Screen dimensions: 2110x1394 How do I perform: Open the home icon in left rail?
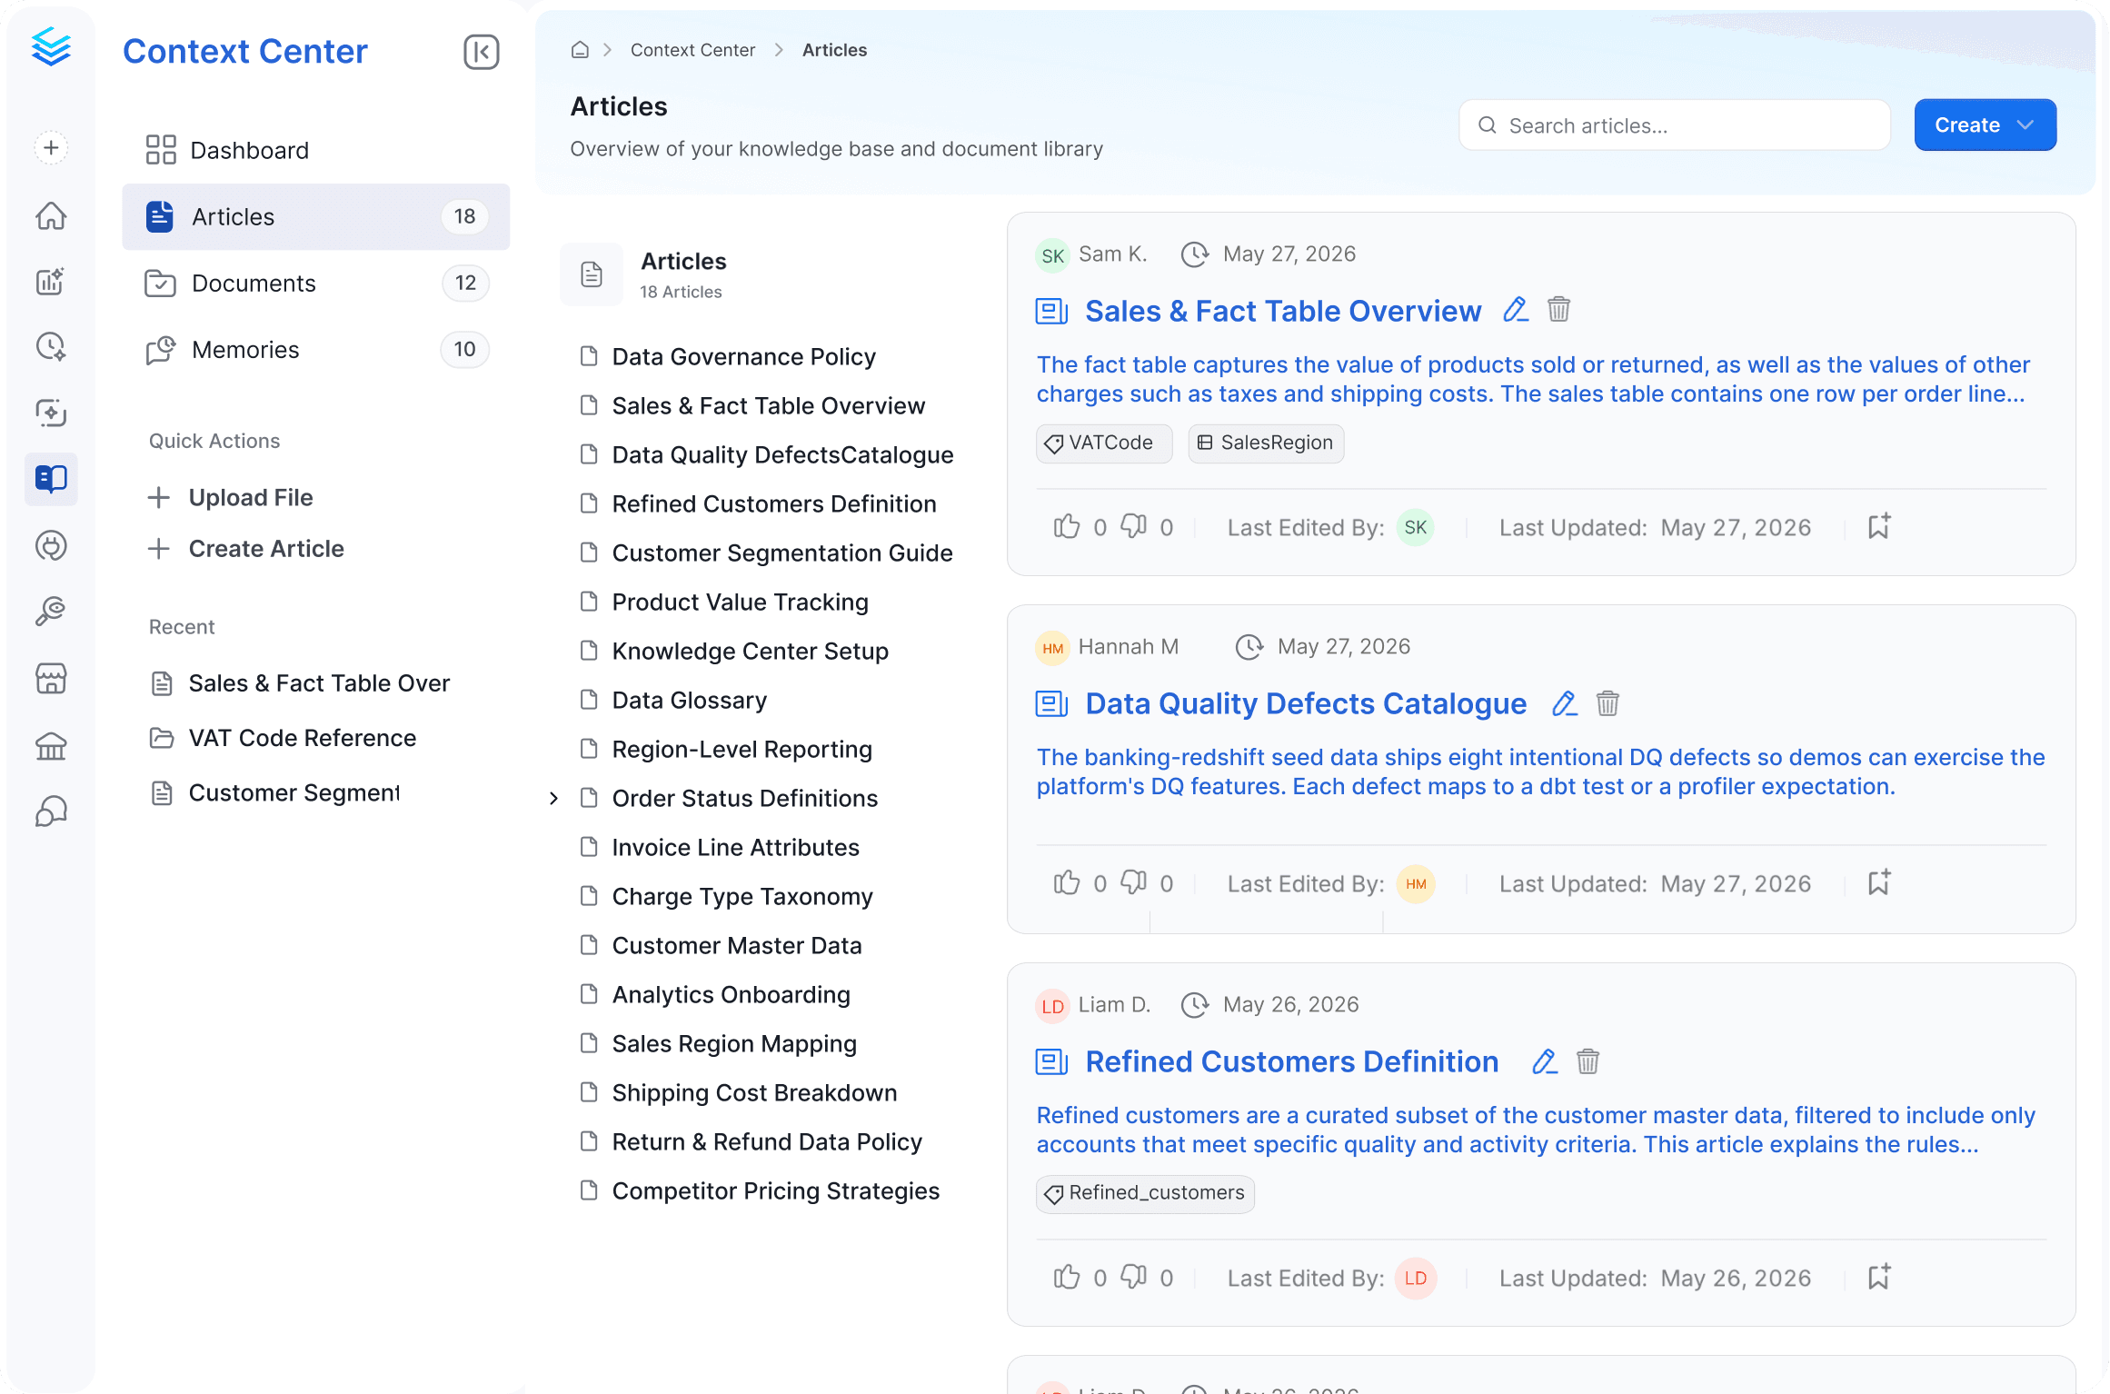pos(51,215)
